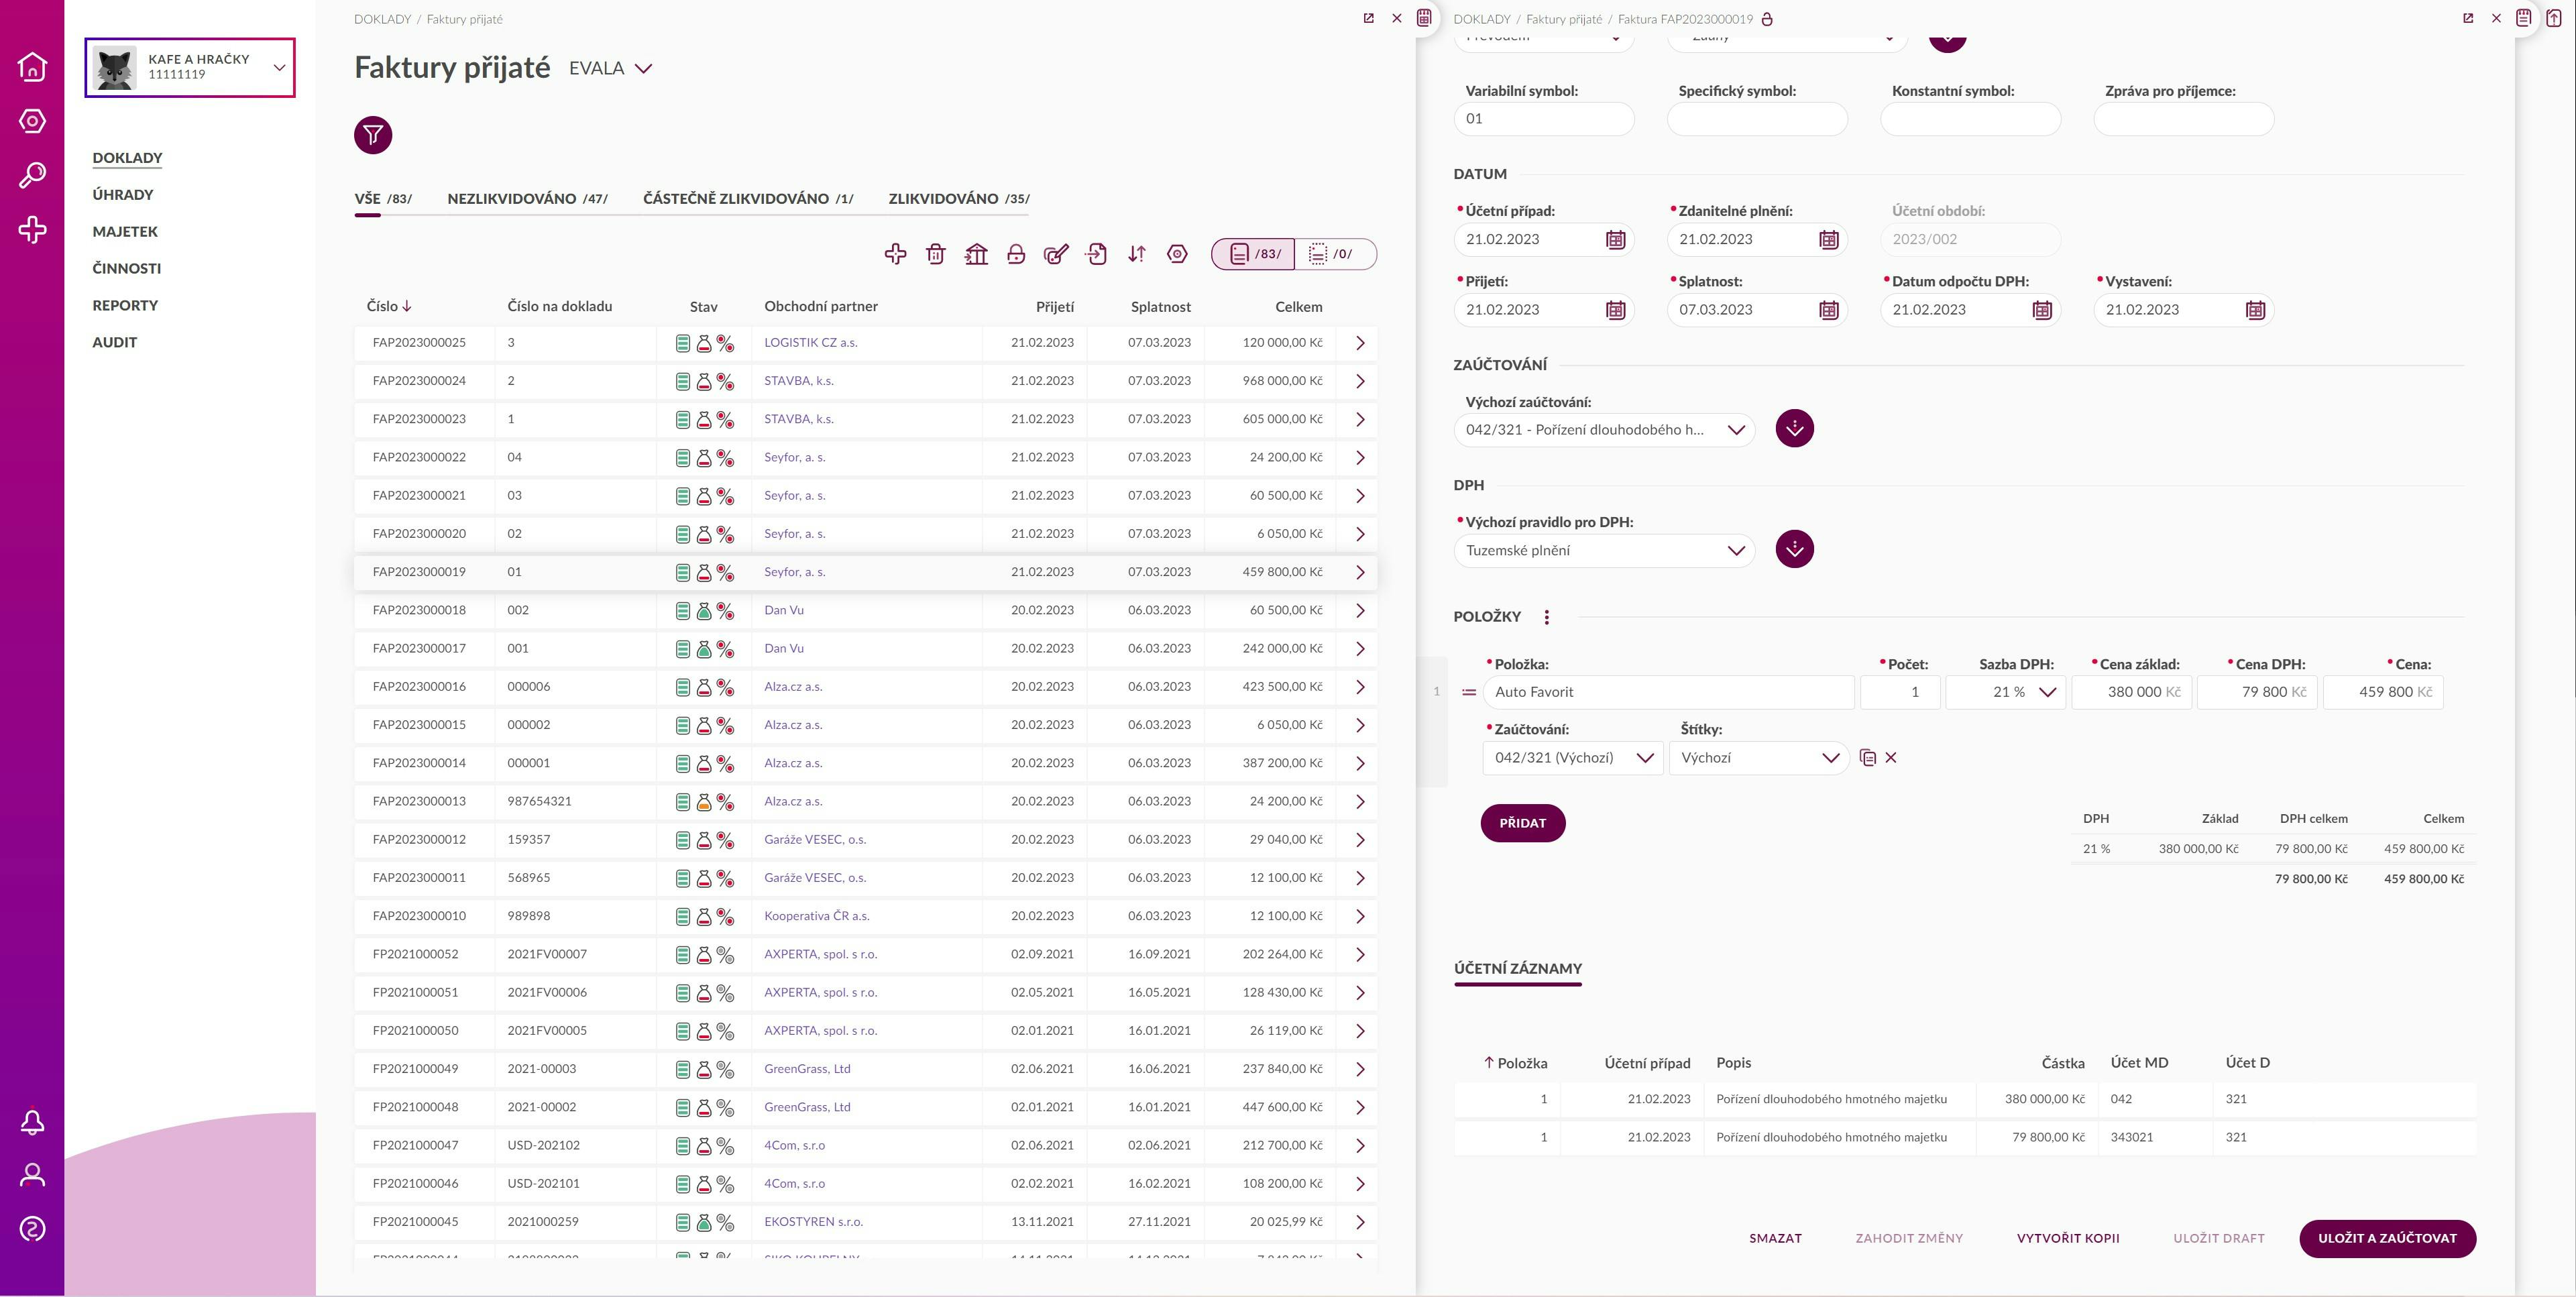The height and width of the screenshot is (1297, 2576).
Task: Open the purple funnel filter button
Action: 373,135
